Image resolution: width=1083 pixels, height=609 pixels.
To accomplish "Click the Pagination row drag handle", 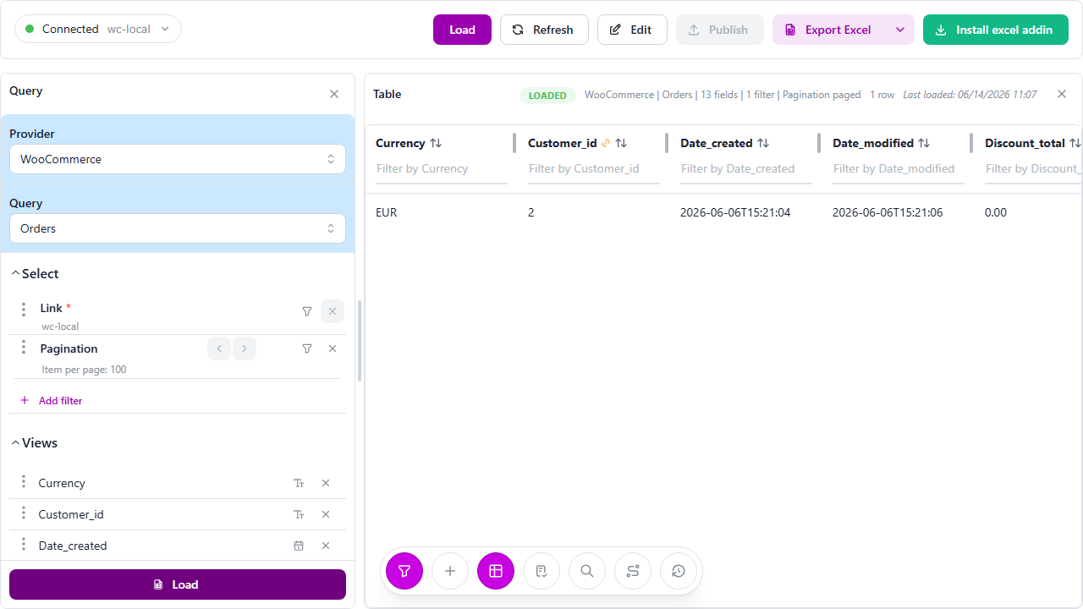I will 24,348.
